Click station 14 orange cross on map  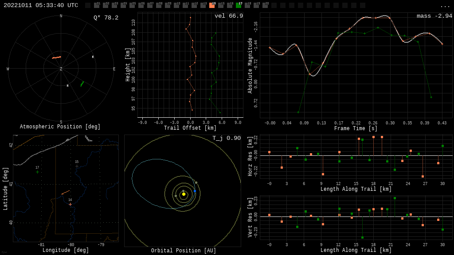pos(70,204)
